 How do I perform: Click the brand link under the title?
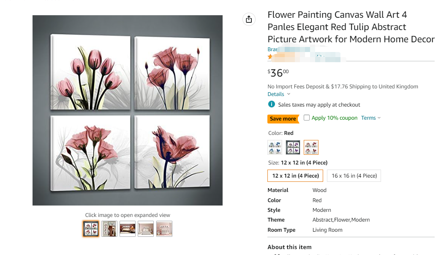click(272, 49)
